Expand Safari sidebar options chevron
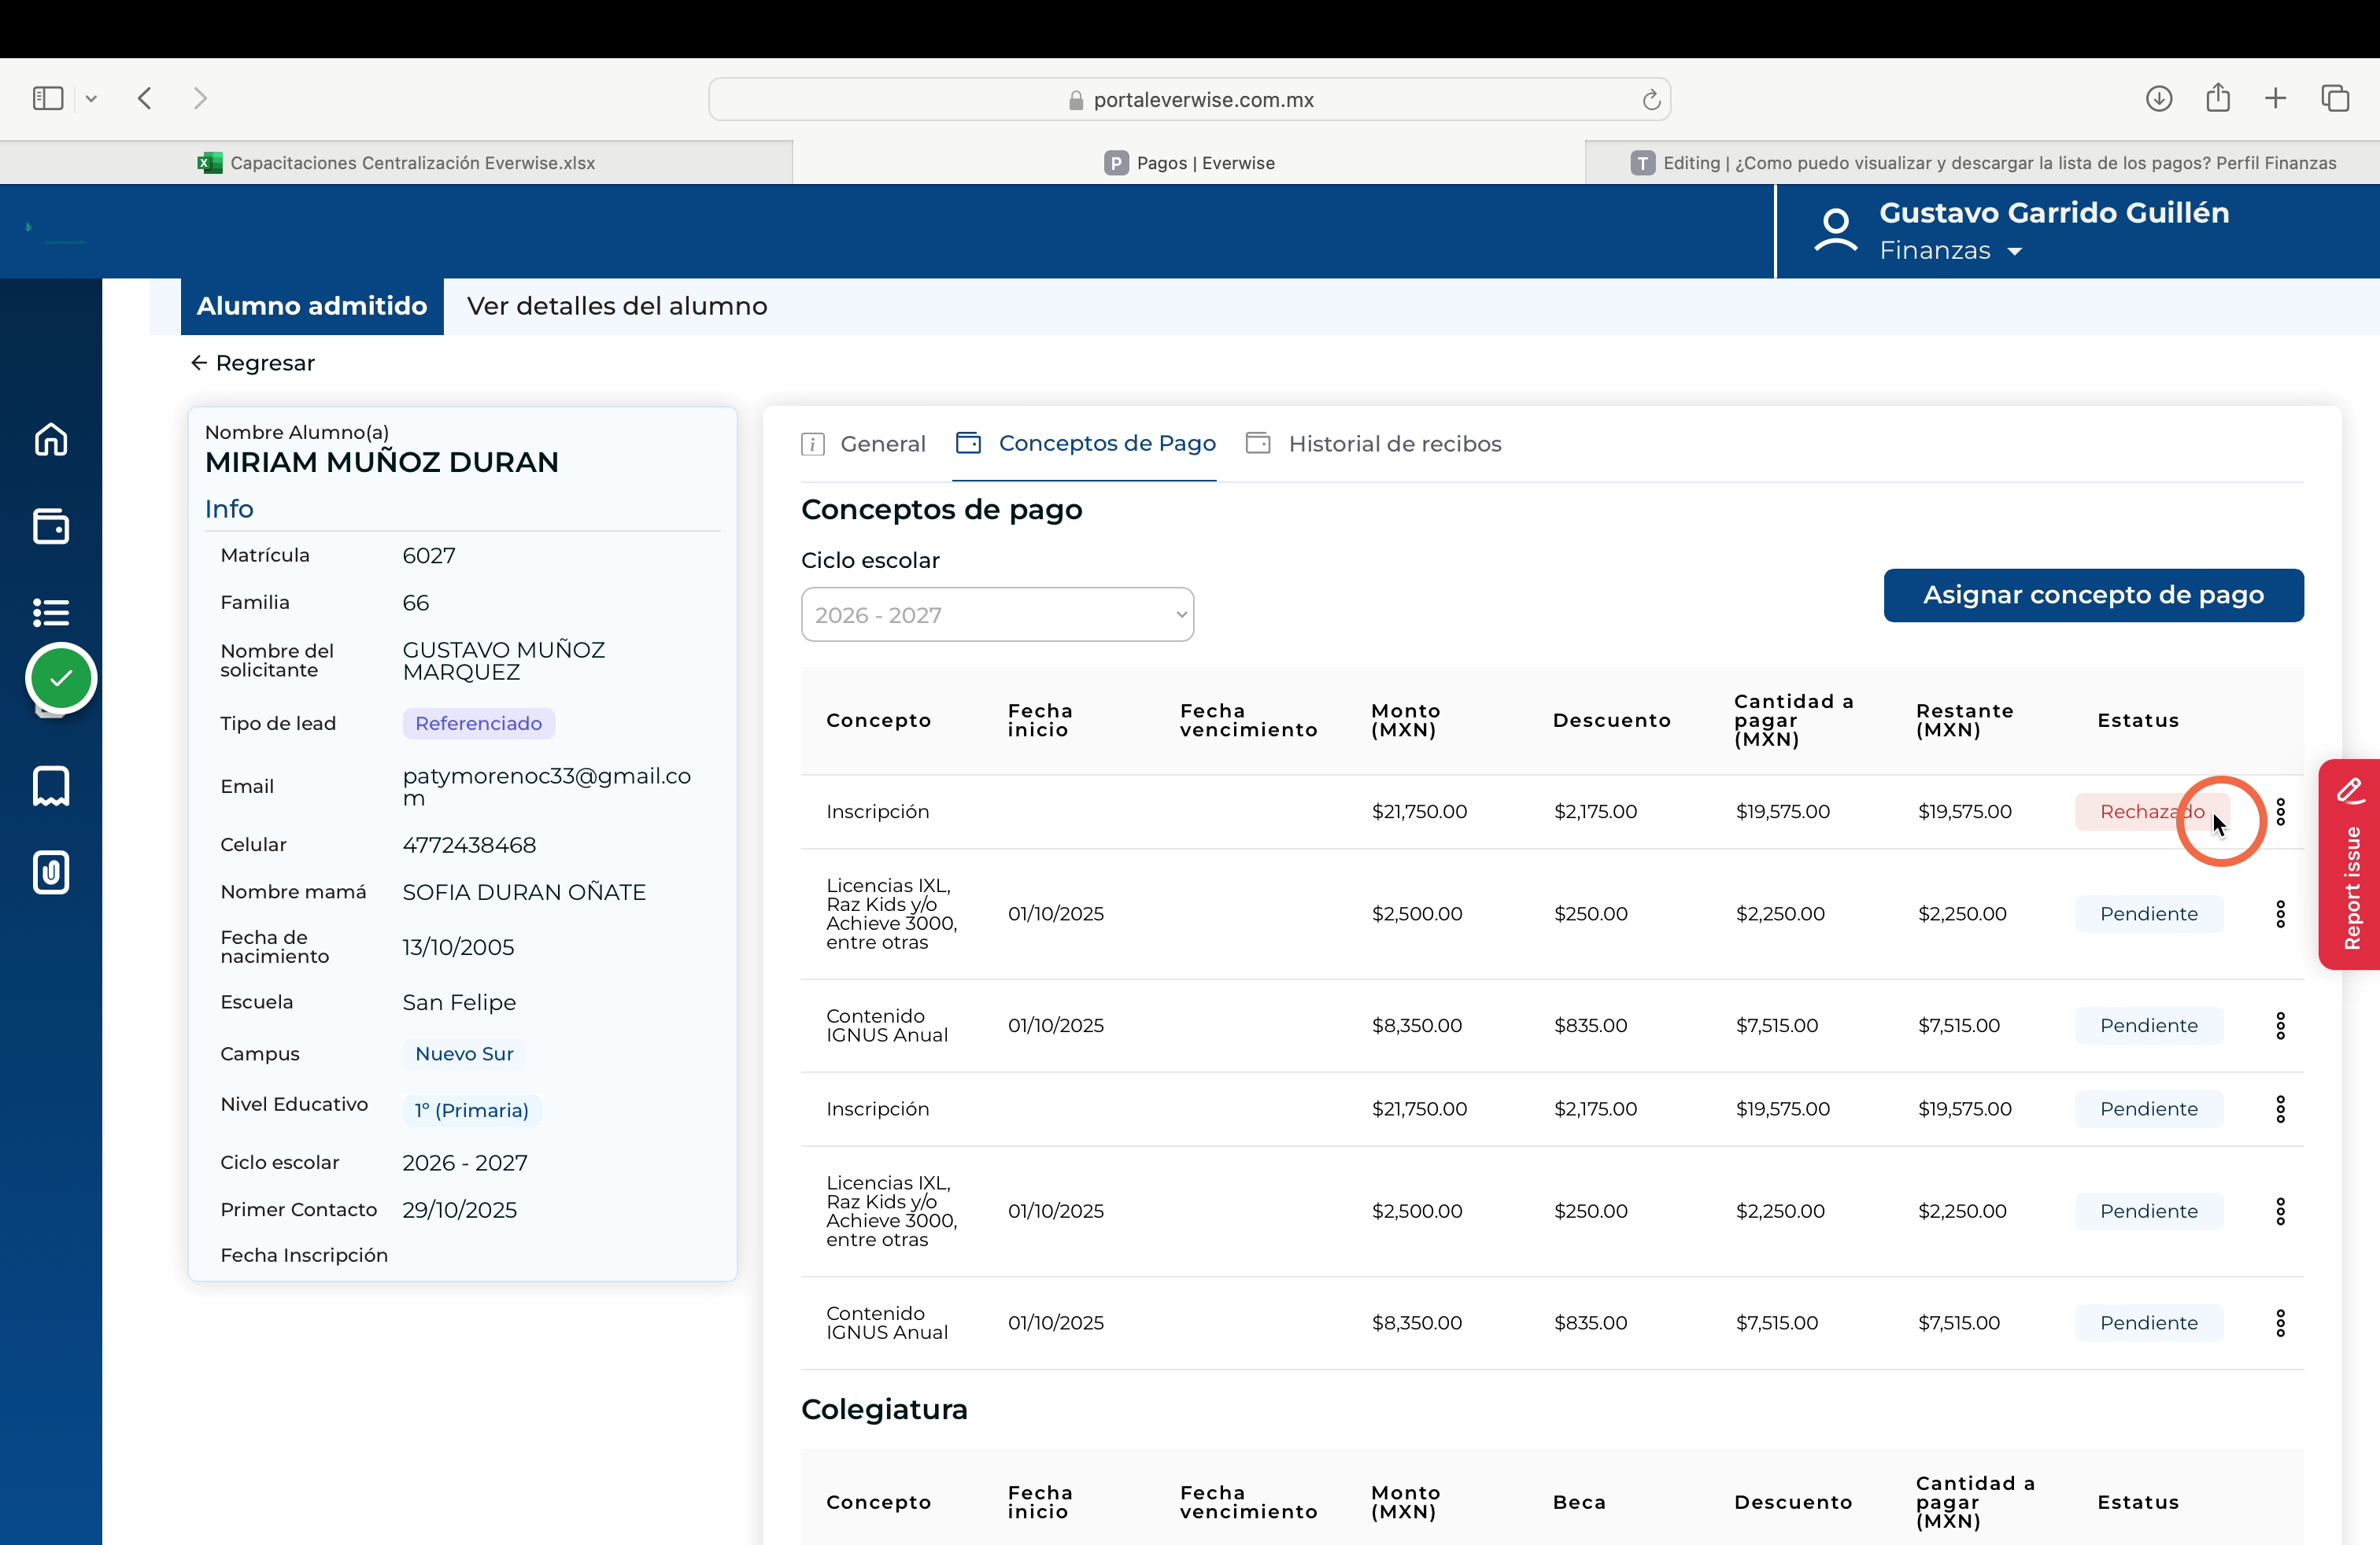 click(91, 99)
